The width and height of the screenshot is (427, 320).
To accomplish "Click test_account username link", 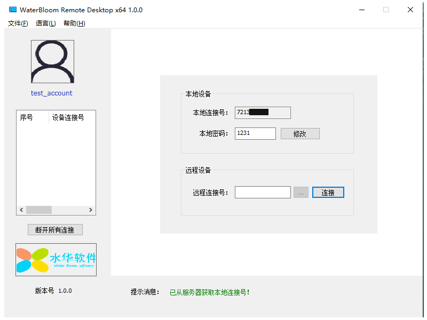I will (52, 93).
